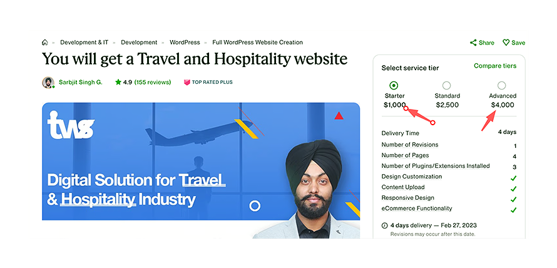Open the 155 reviews link
This screenshot has width=557, height=268.
(x=153, y=82)
